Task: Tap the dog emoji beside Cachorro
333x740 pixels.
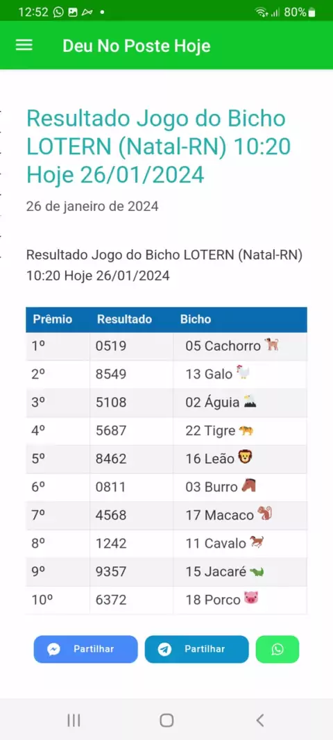Action: tap(271, 345)
